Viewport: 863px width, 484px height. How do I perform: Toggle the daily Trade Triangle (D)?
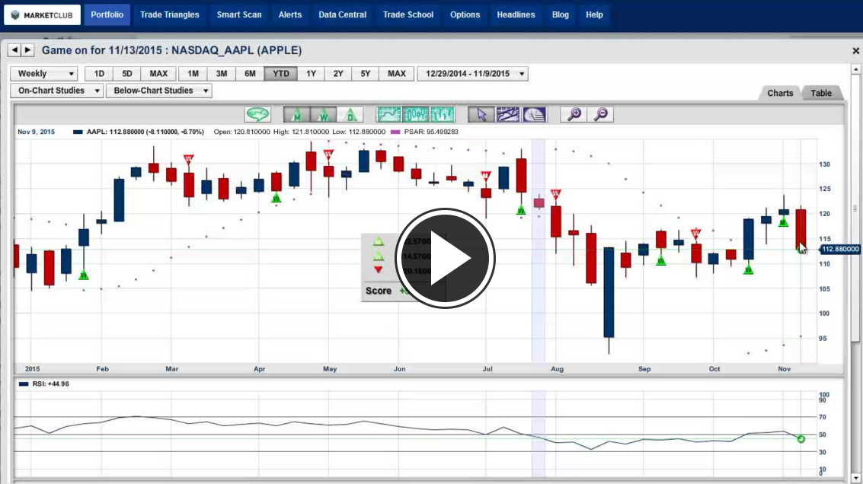click(350, 114)
